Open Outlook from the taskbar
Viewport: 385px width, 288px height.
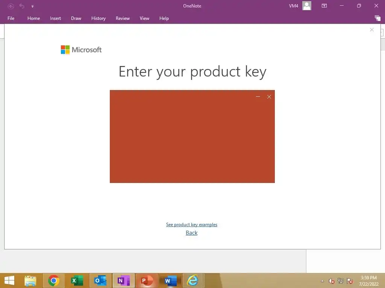100,280
